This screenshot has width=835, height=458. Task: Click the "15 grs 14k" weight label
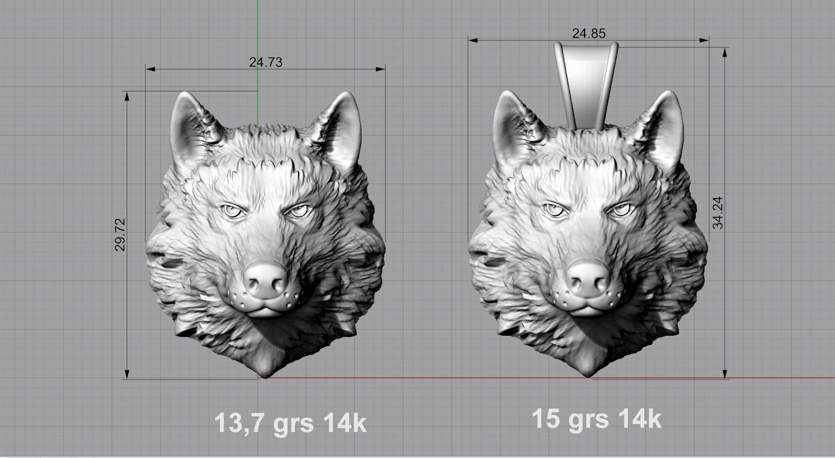597,419
